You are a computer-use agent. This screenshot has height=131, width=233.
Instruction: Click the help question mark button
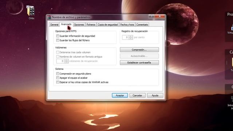click(x=151, y=16)
